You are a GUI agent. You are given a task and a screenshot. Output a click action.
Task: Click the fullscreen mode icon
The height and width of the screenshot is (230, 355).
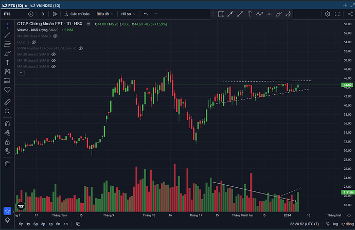pos(337,14)
